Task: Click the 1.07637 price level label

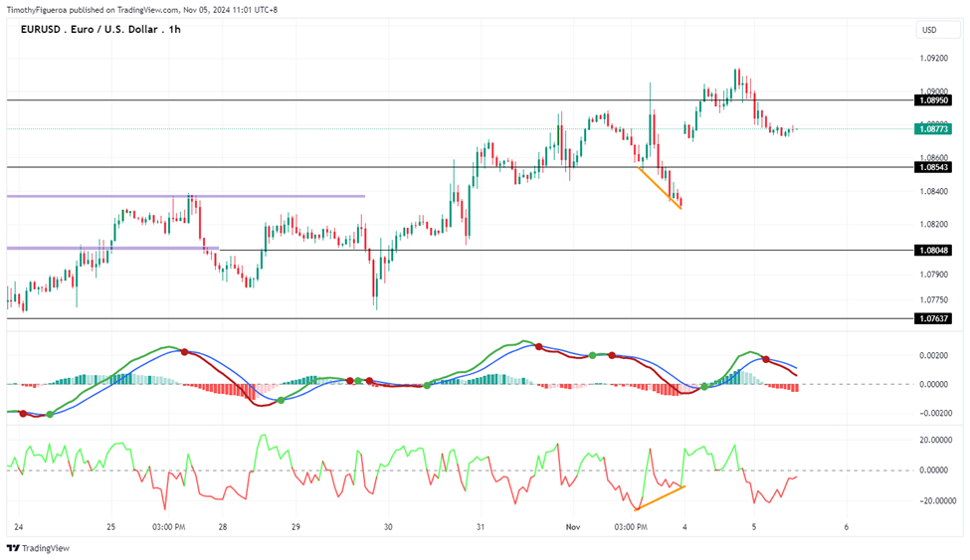Action: click(x=932, y=318)
